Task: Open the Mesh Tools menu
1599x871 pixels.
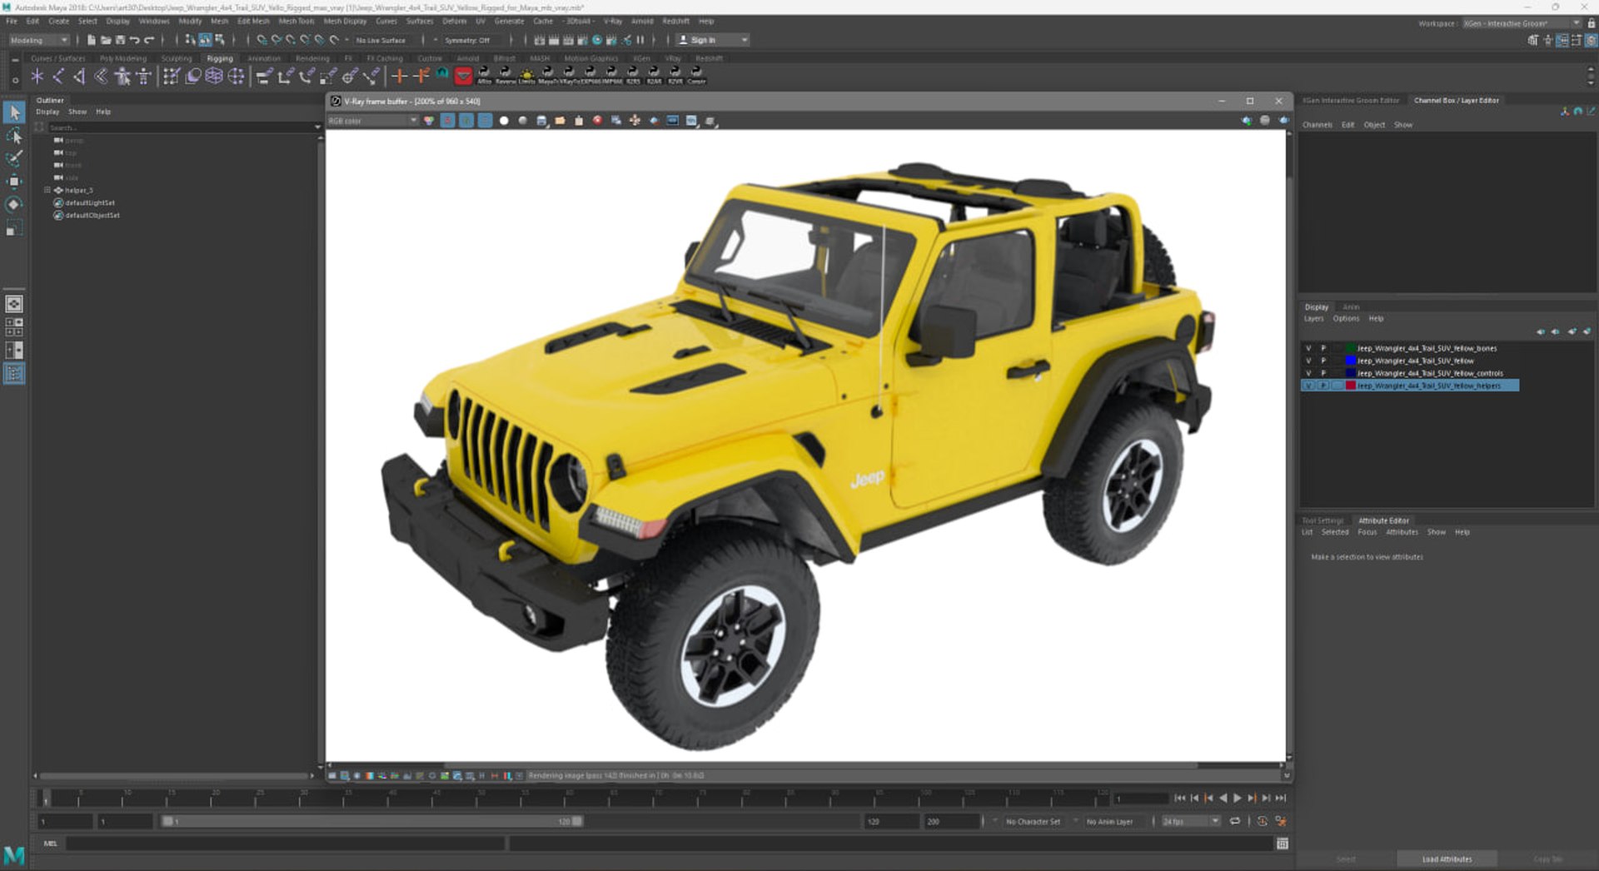Action: pos(296,21)
